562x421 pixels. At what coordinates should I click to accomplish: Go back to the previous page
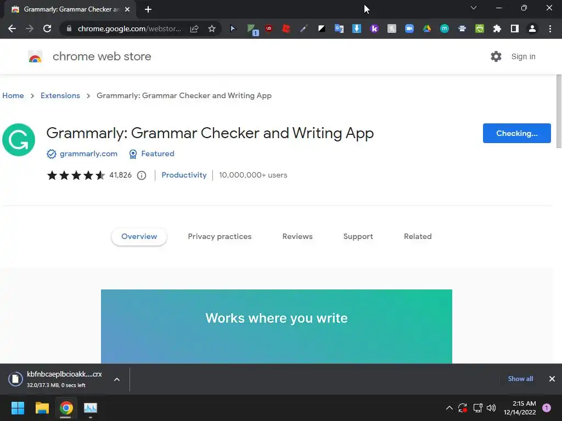[x=12, y=29]
